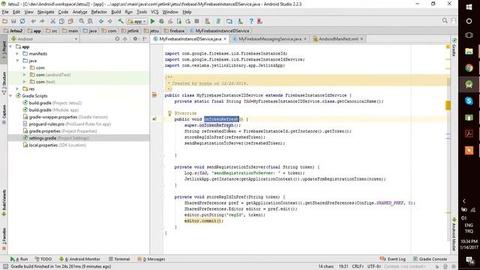The height and width of the screenshot is (270, 480).
Task: Select gradle-wrapper.properties file
Action: click(x=65, y=117)
